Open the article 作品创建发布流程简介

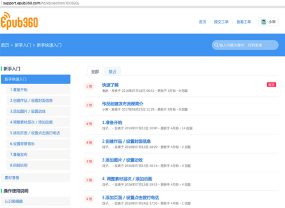(x=122, y=104)
